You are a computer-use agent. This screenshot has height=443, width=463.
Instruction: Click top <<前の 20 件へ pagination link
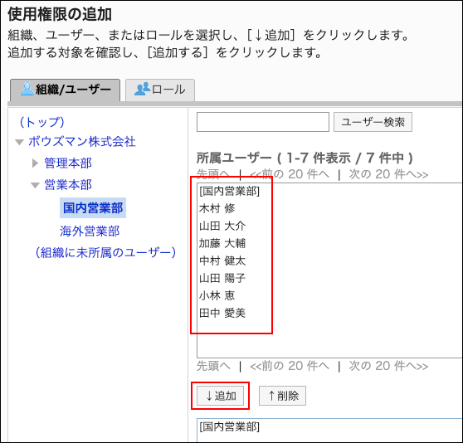tap(290, 174)
